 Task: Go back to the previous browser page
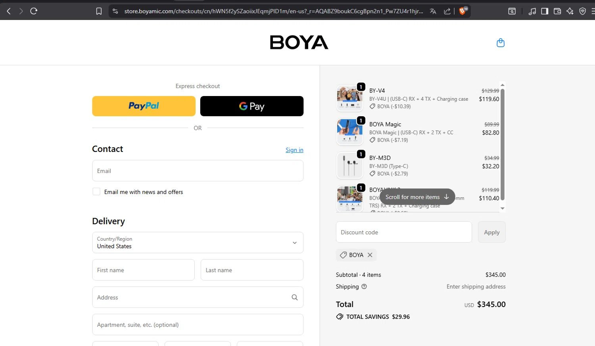[9, 11]
